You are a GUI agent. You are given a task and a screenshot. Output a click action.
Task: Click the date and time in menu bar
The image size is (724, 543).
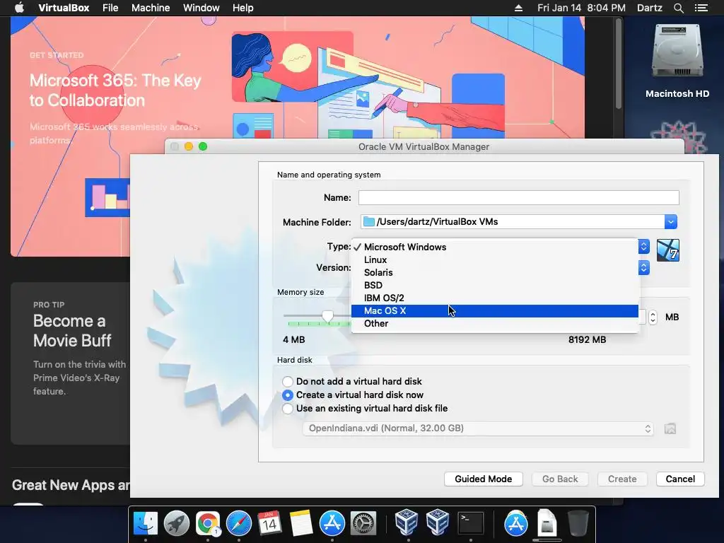click(x=581, y=8)
